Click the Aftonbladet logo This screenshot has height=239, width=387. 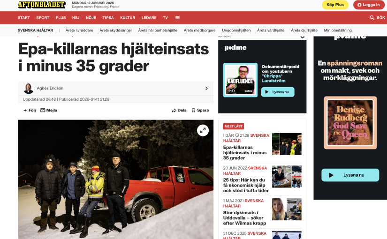[x=41, y=5]
